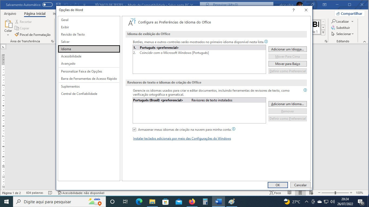
Task: Click the info icon next to cloud storage checkbox
Action: (x=234, y=129)
